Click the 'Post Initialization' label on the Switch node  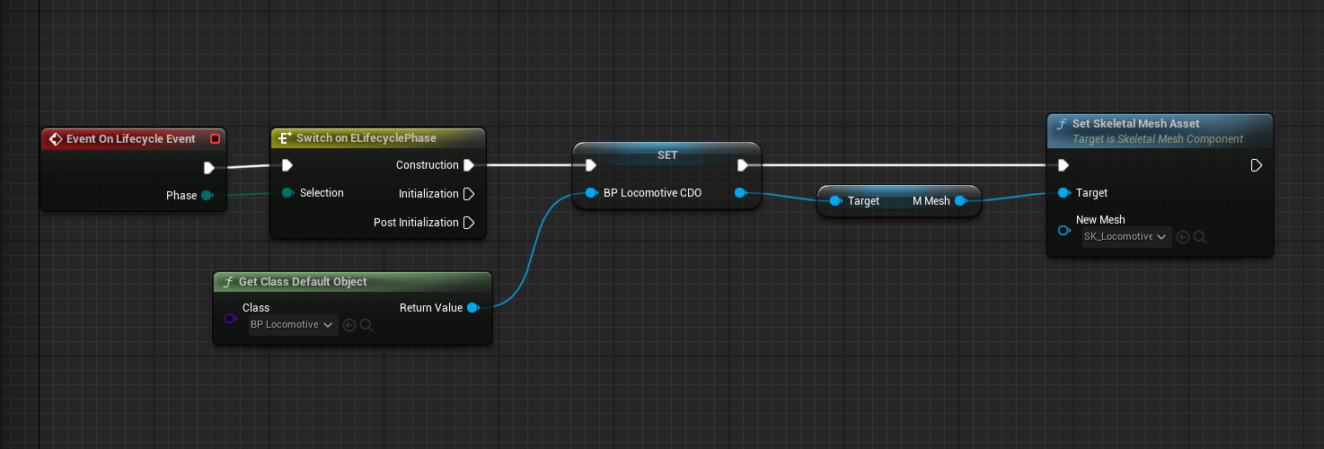point(416,223)
